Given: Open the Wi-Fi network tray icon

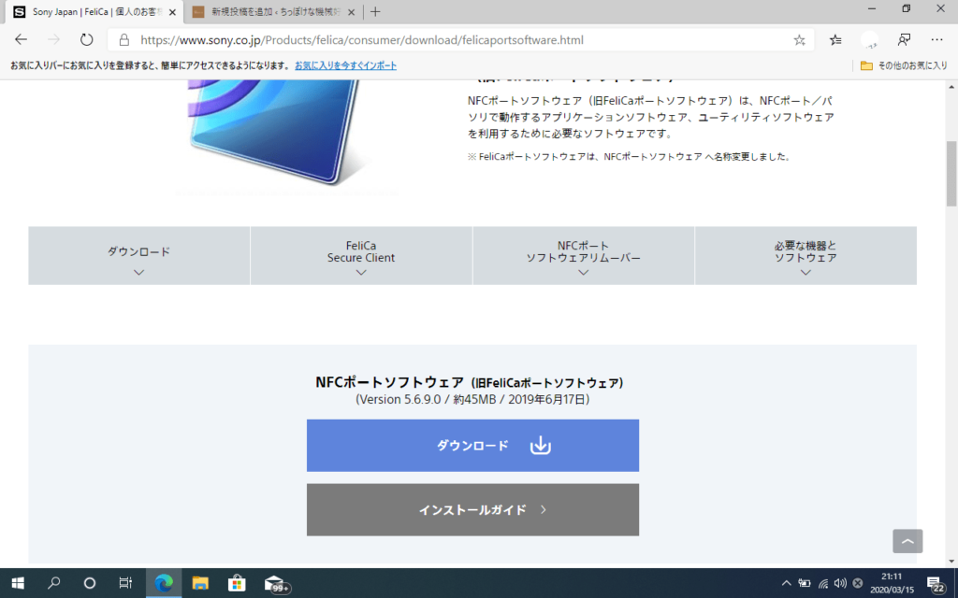Looking at the screenshot, I should (x=823, y=583).
